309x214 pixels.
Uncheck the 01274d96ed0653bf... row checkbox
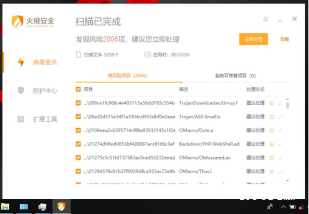pyautogui.click(x=78, y=144)
